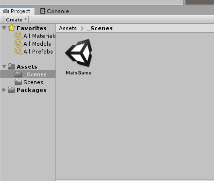Select the MainGame file name label
This screenshot has height=181, width=214.
tap(78, 73)
